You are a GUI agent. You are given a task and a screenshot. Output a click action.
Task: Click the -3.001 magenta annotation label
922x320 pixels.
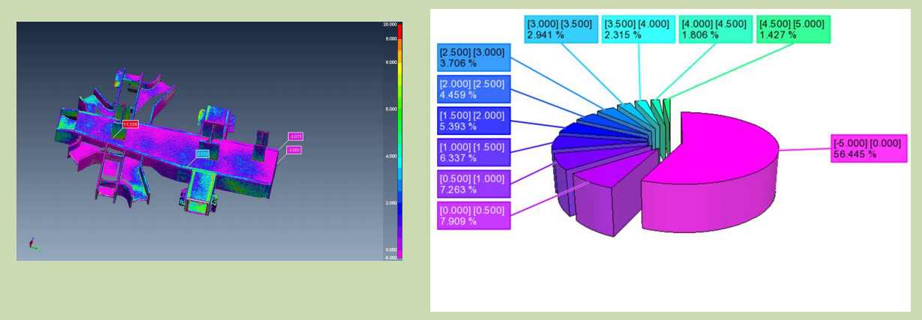(294, 150)
